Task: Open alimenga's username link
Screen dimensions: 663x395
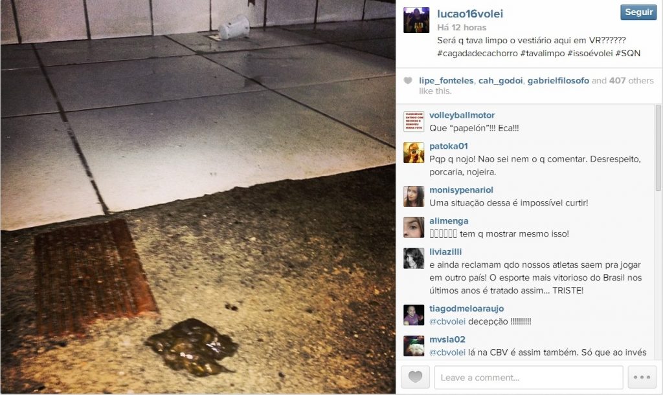Action: [x=449, y=220]
